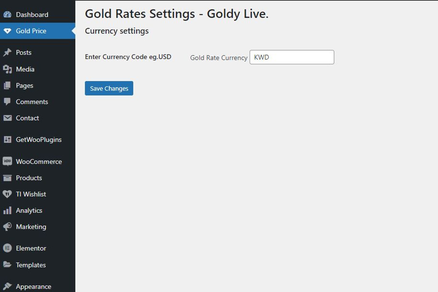Open the Templates menu label
The width and height of the screenshot is (438, 292).
(31, 265)
